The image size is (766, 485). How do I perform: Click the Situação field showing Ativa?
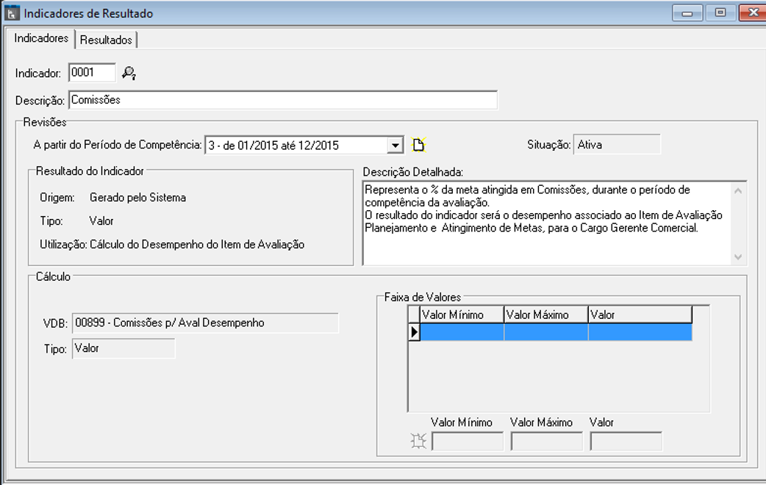click(617, 145)
